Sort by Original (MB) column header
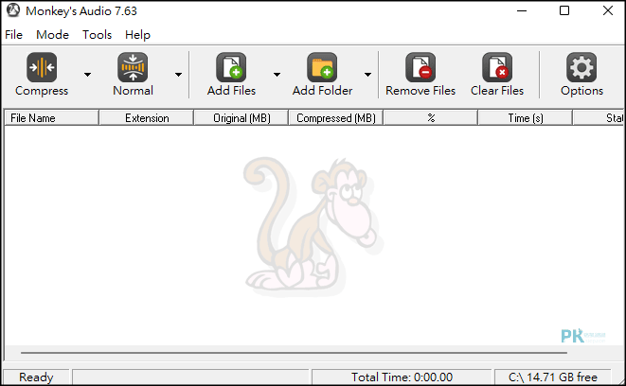The height and width of the screenshot is (386, 626). (x=241, y=118)
